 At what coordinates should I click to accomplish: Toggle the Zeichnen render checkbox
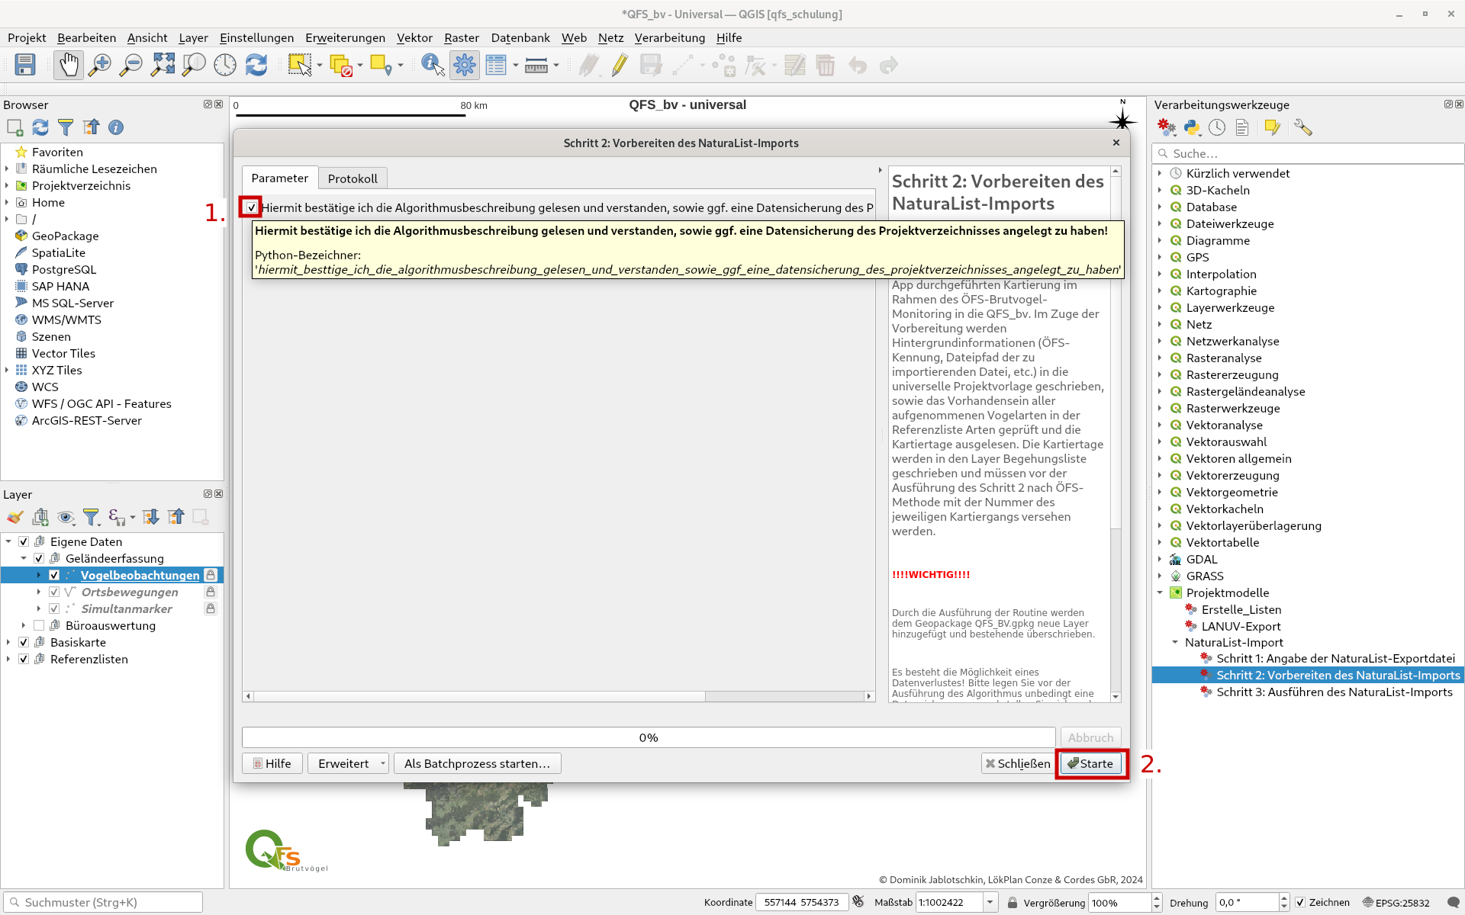pyautogui.click(x=1300, y=903)
